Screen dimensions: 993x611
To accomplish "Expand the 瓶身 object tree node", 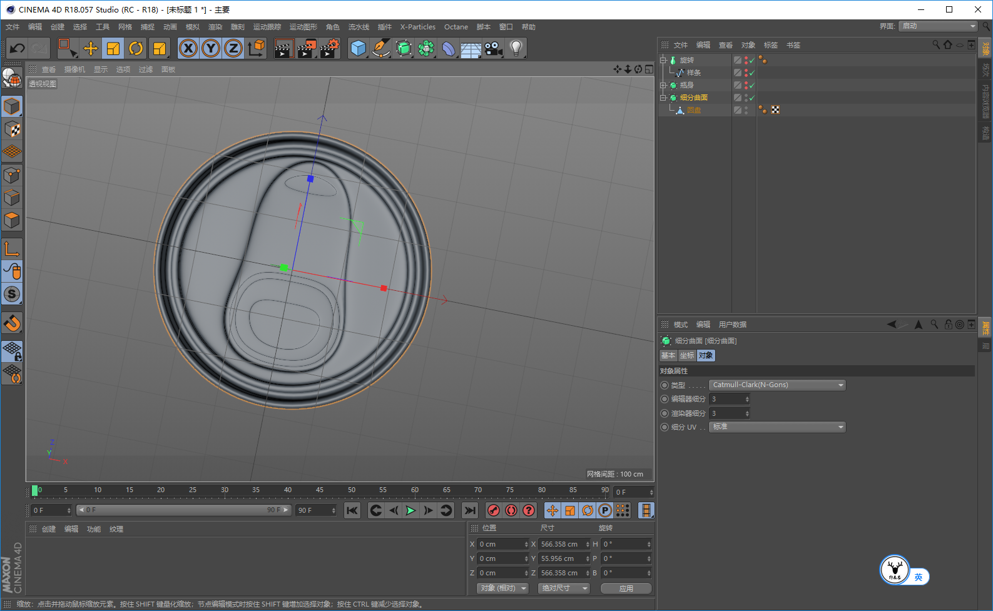I will 663,85.
